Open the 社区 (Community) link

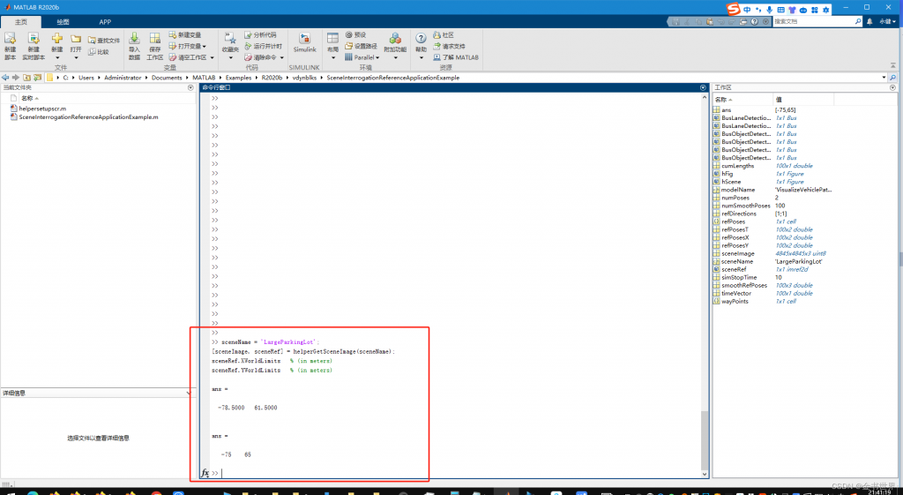(444, 35)
